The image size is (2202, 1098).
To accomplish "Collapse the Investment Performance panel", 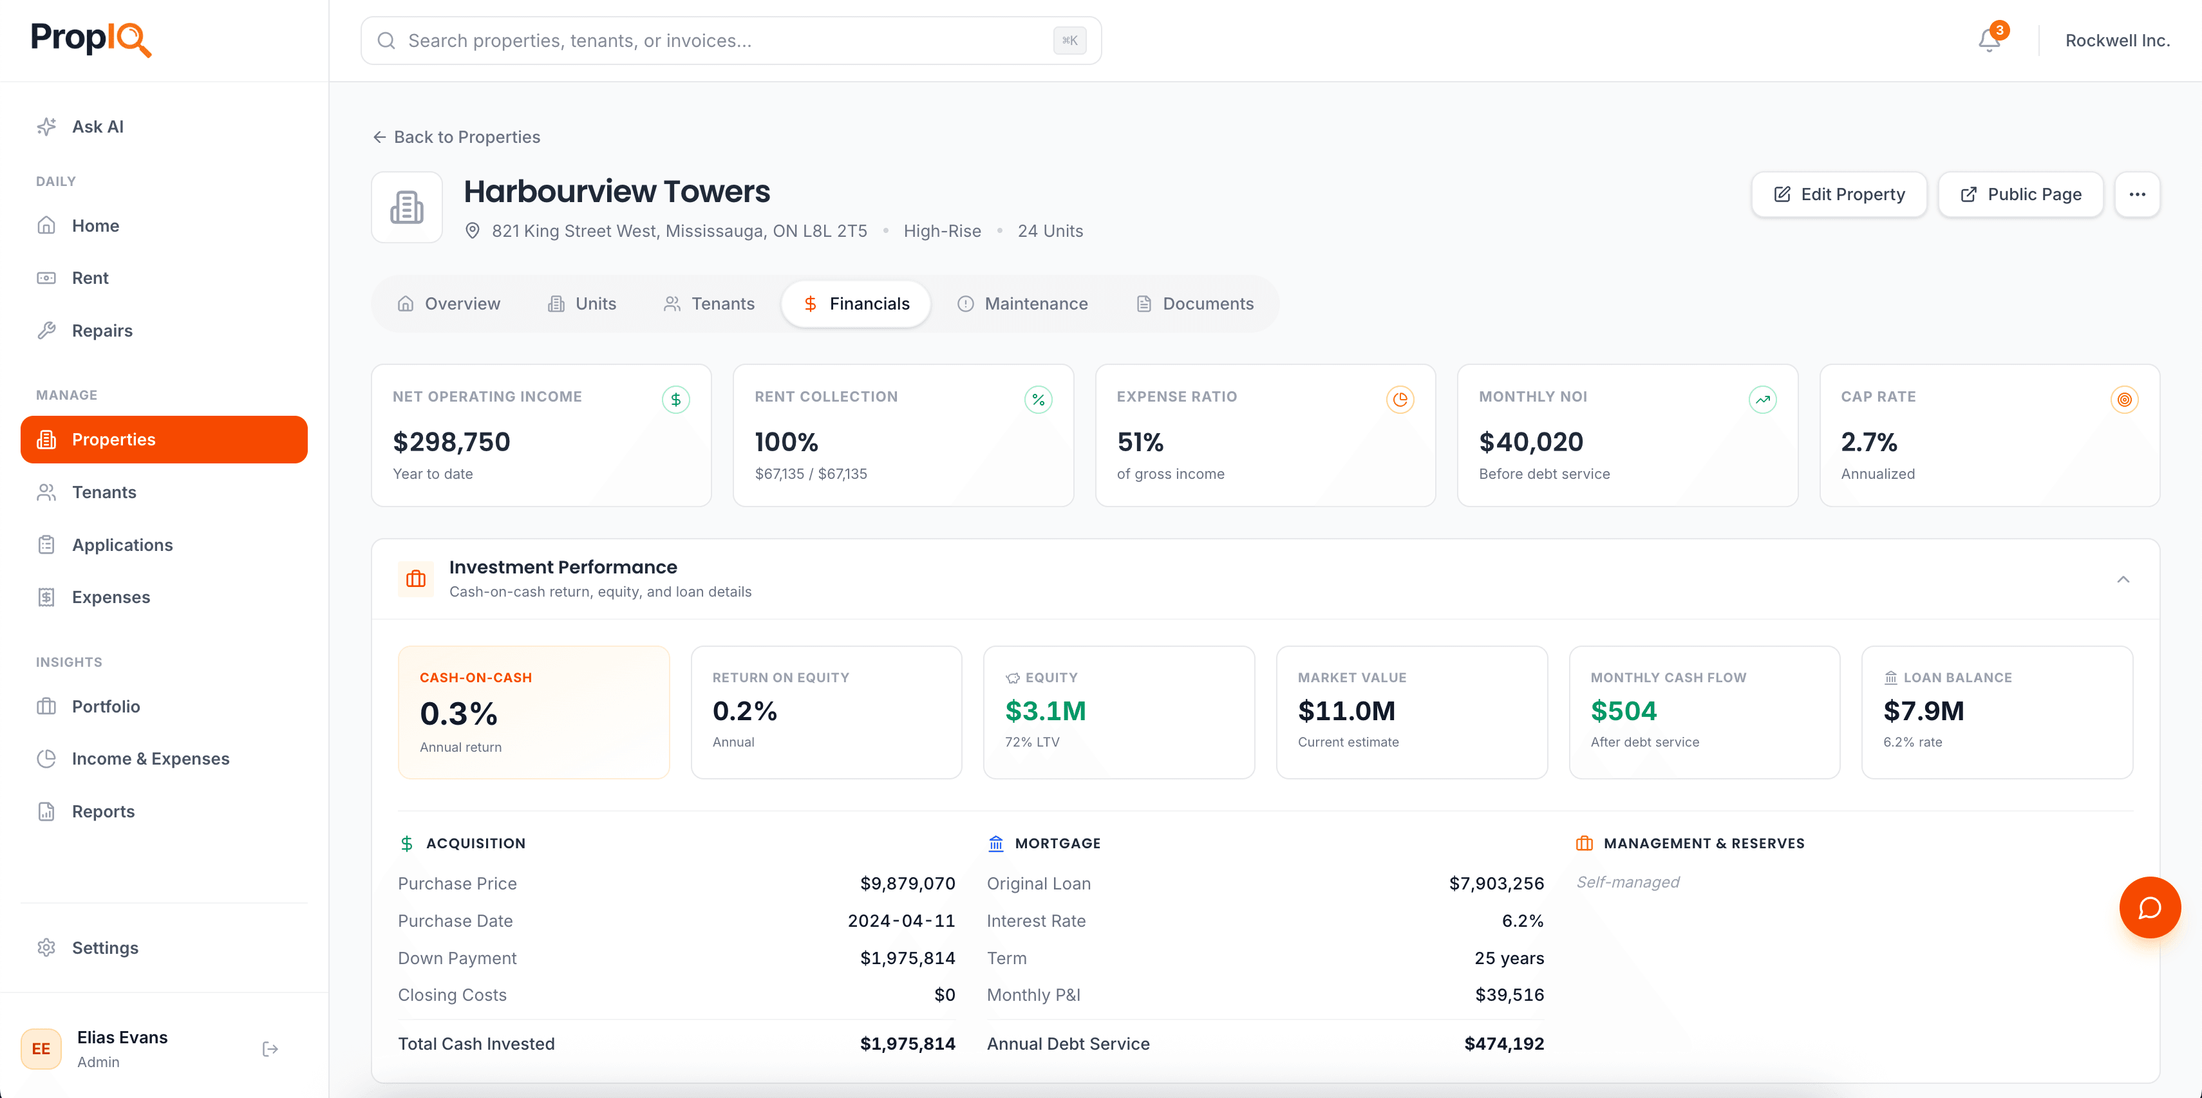I will (x=2123, y=579).
